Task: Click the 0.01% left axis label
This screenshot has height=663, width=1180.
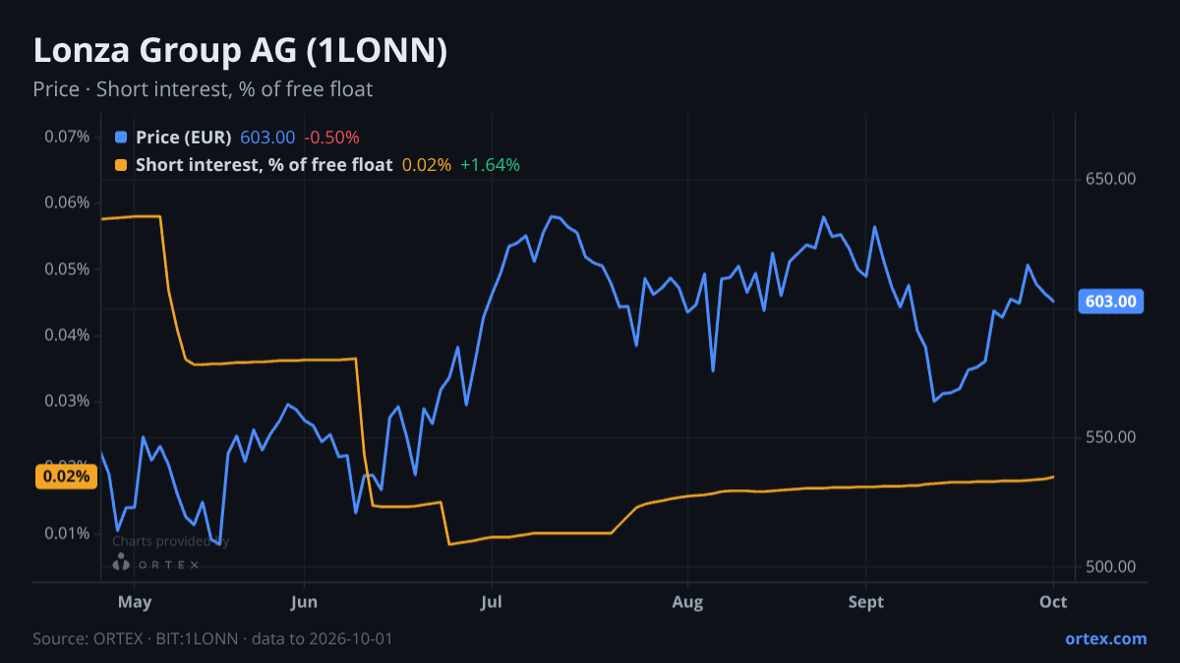Action: (x=67, y=533)
